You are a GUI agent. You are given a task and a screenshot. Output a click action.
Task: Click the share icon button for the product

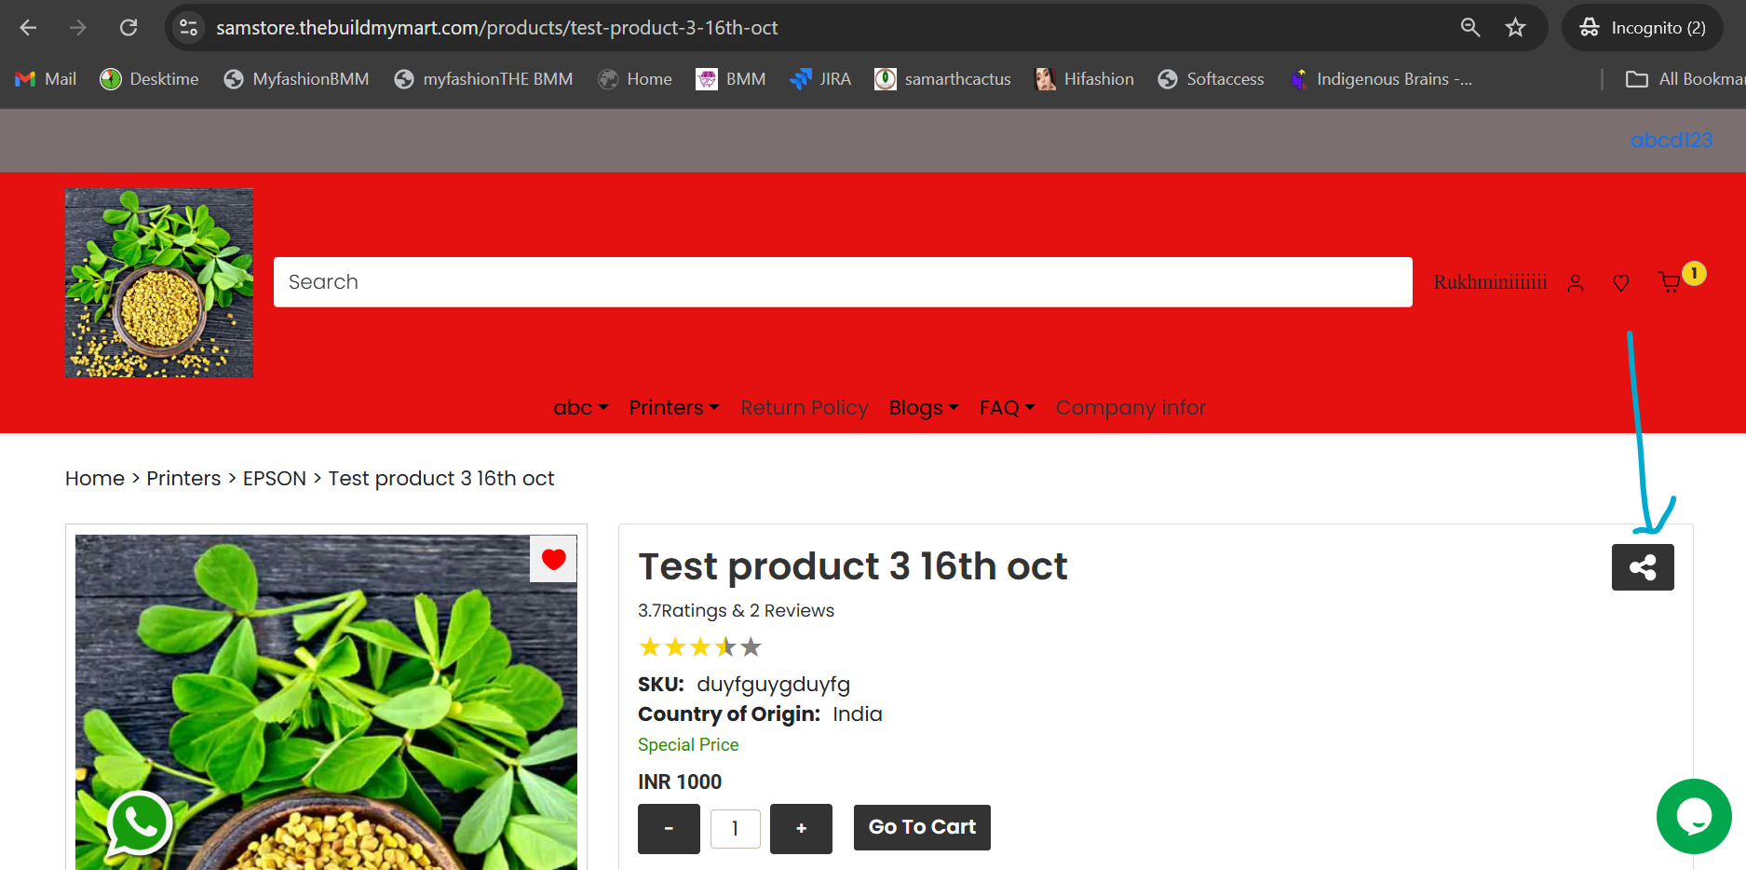click(x=1643, y=567)
